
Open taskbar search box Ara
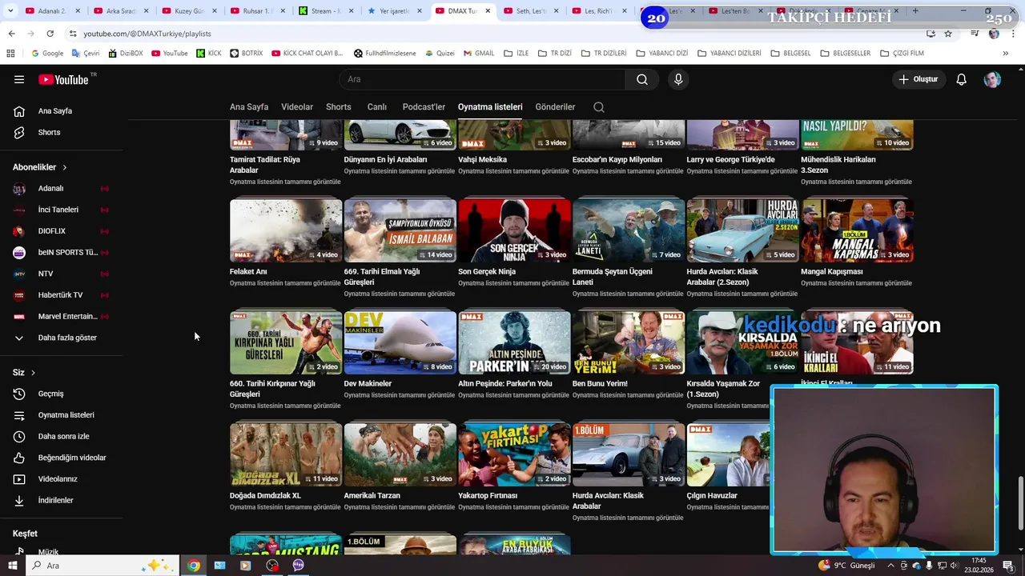[102, 566]
